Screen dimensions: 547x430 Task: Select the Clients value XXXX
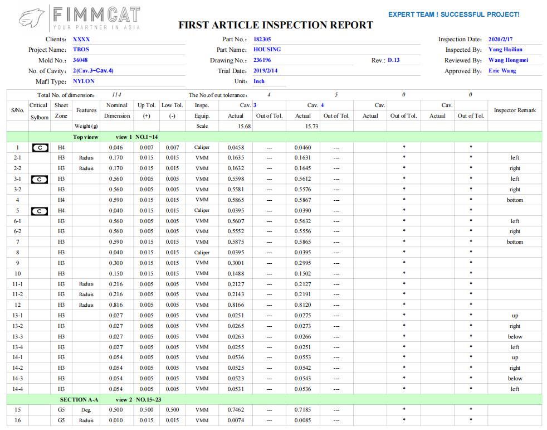(81, 39)
